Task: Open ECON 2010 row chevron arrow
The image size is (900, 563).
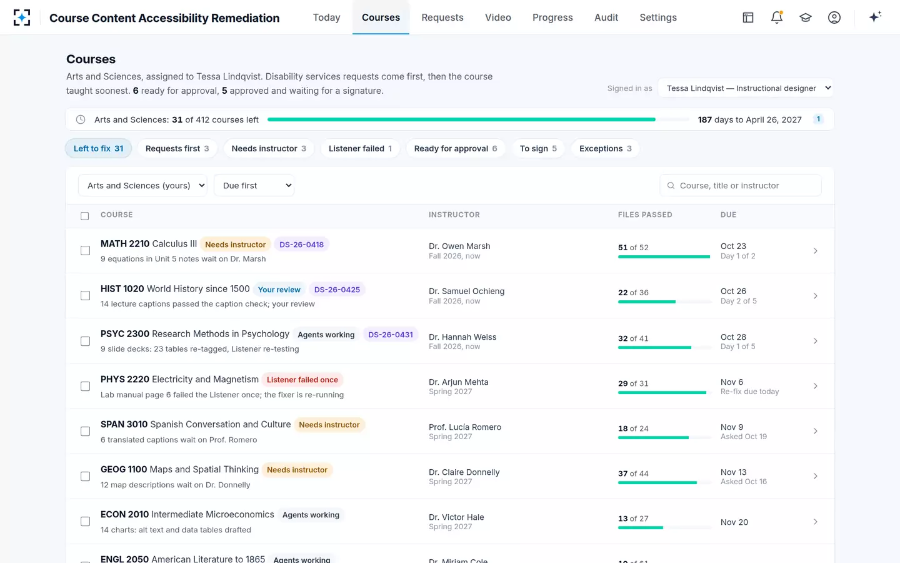Action: click(816, 522)
